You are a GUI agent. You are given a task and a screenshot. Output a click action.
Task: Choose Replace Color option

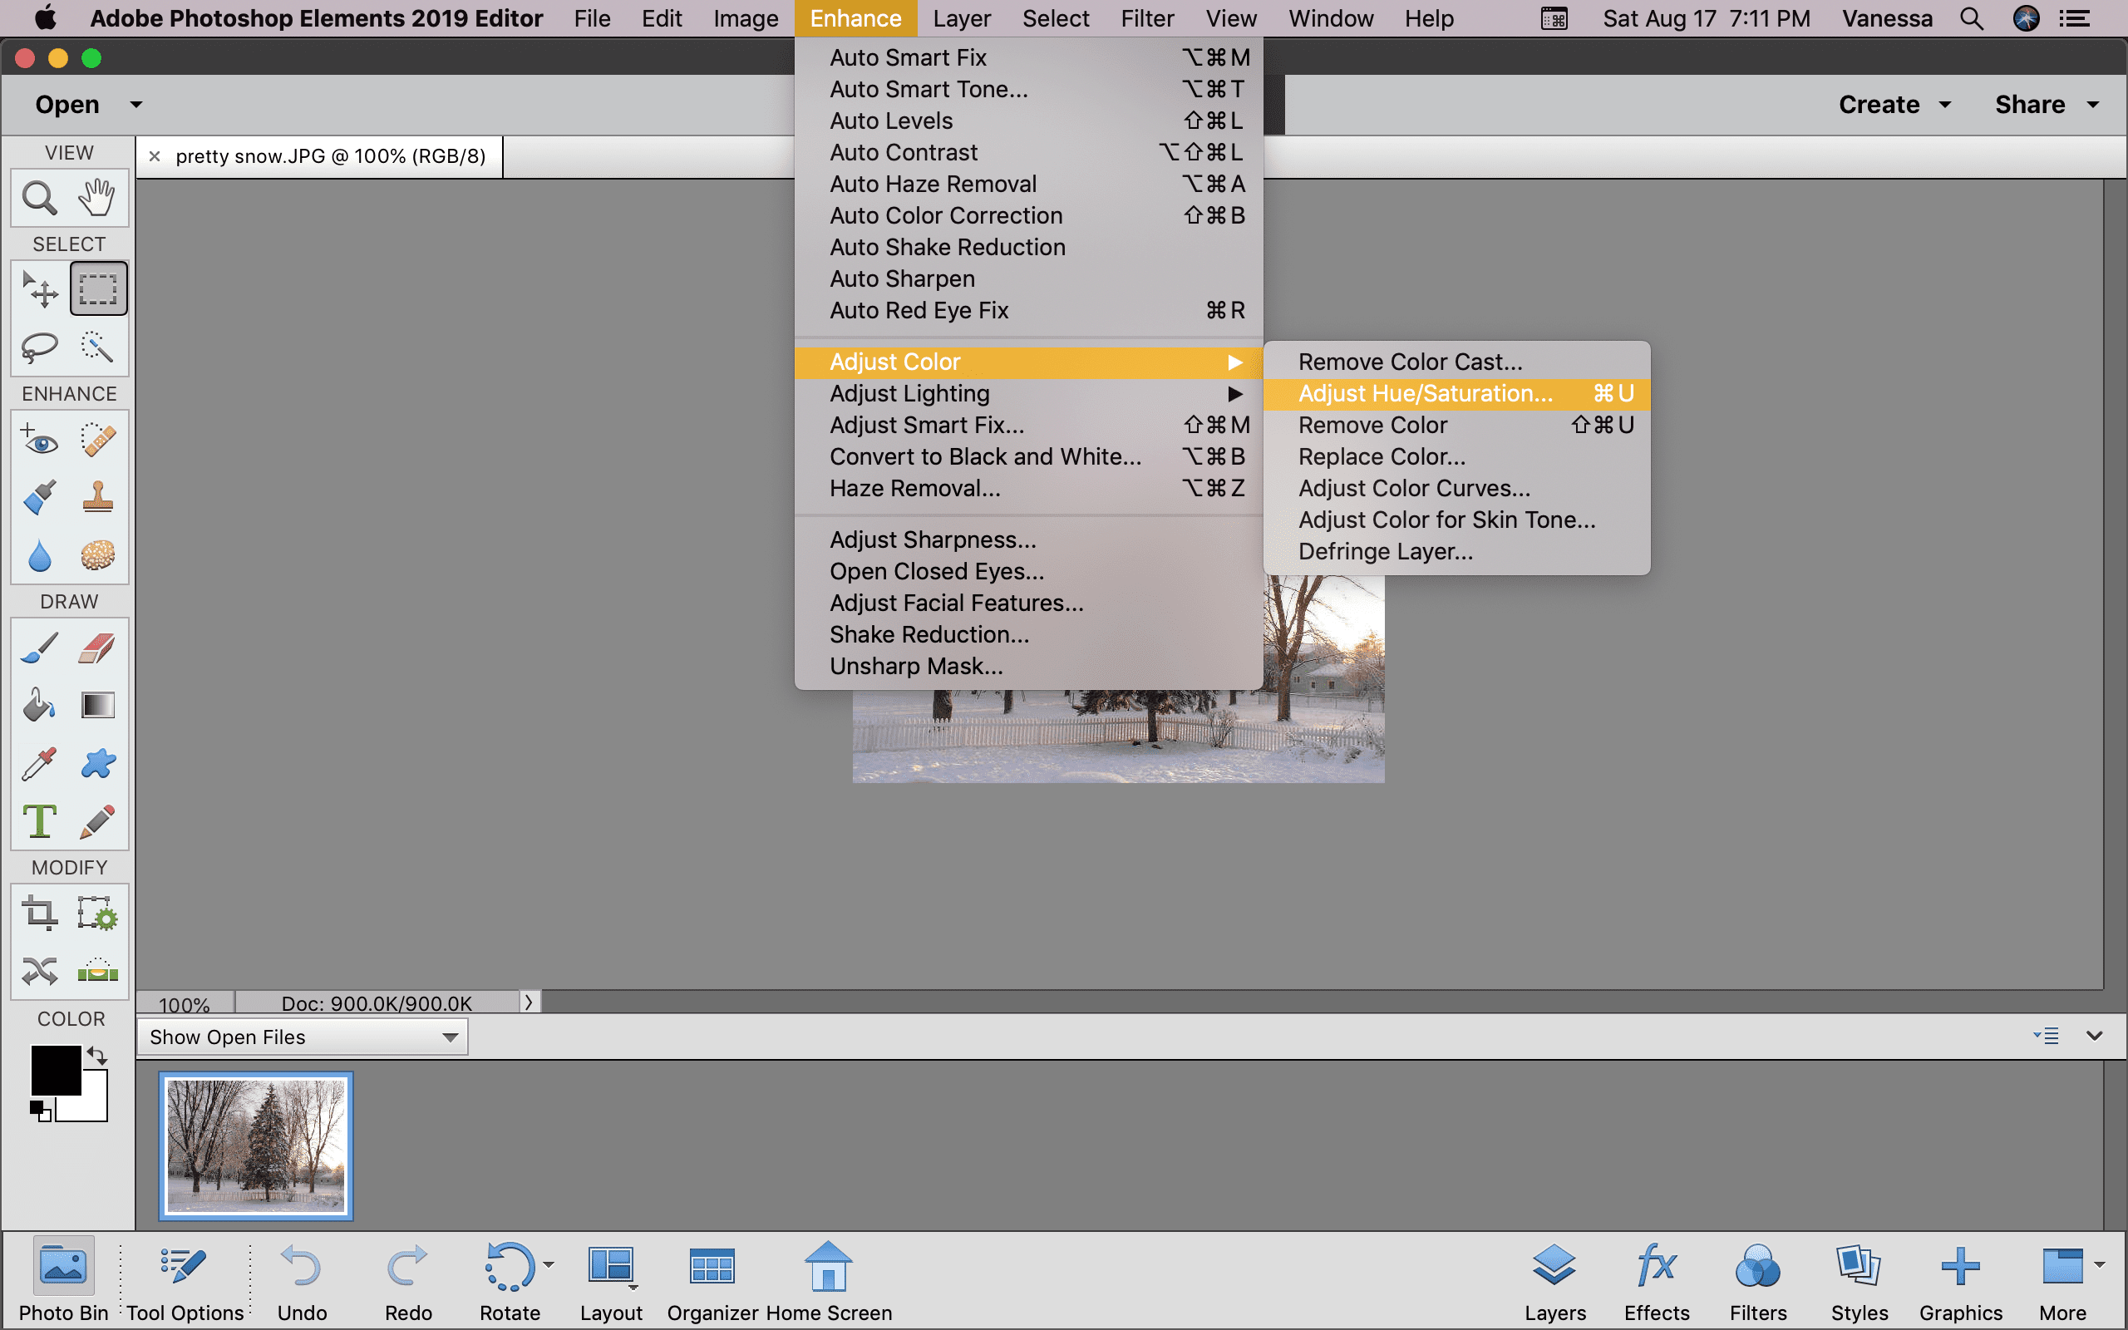[x=1457, y=456]
